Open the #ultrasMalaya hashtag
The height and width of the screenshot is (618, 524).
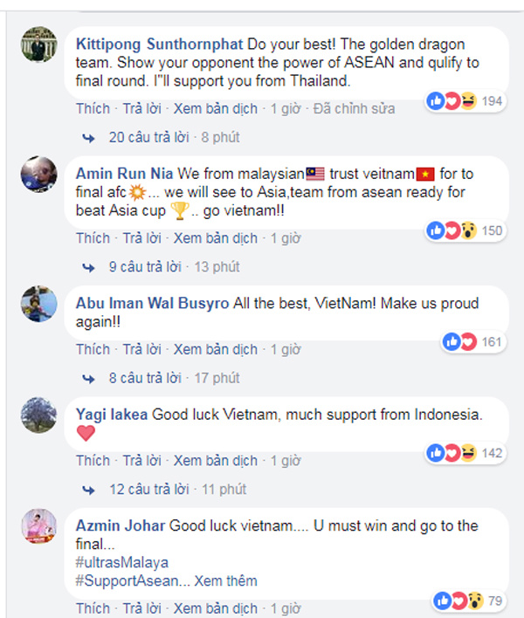click(x=122, y=562)
